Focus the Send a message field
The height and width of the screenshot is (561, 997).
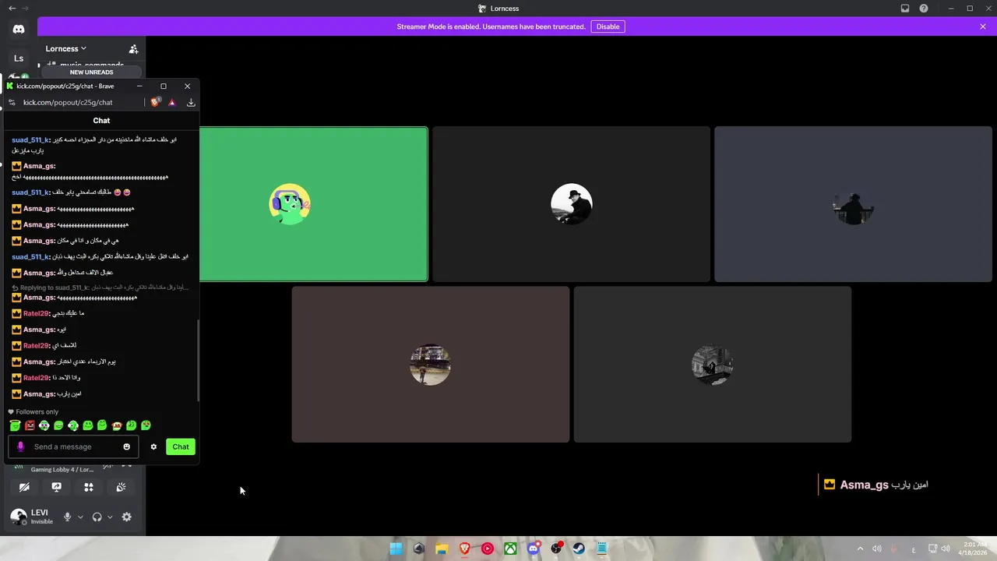pyautogui.click(x=73, y=446)
